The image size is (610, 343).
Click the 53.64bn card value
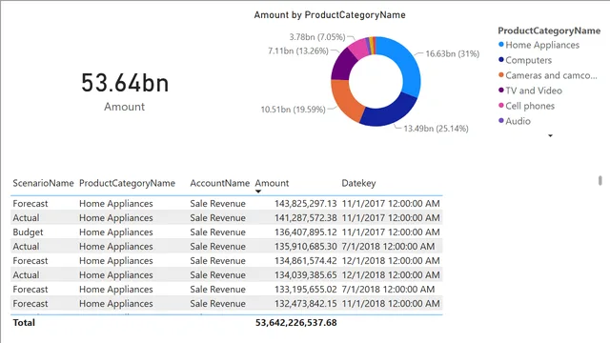coord(125,83)
